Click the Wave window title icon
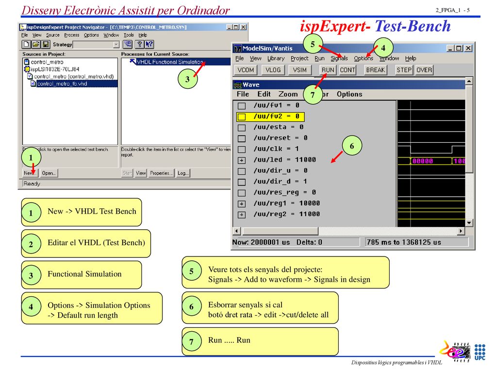497x373 pixels. tap(237, 85)
